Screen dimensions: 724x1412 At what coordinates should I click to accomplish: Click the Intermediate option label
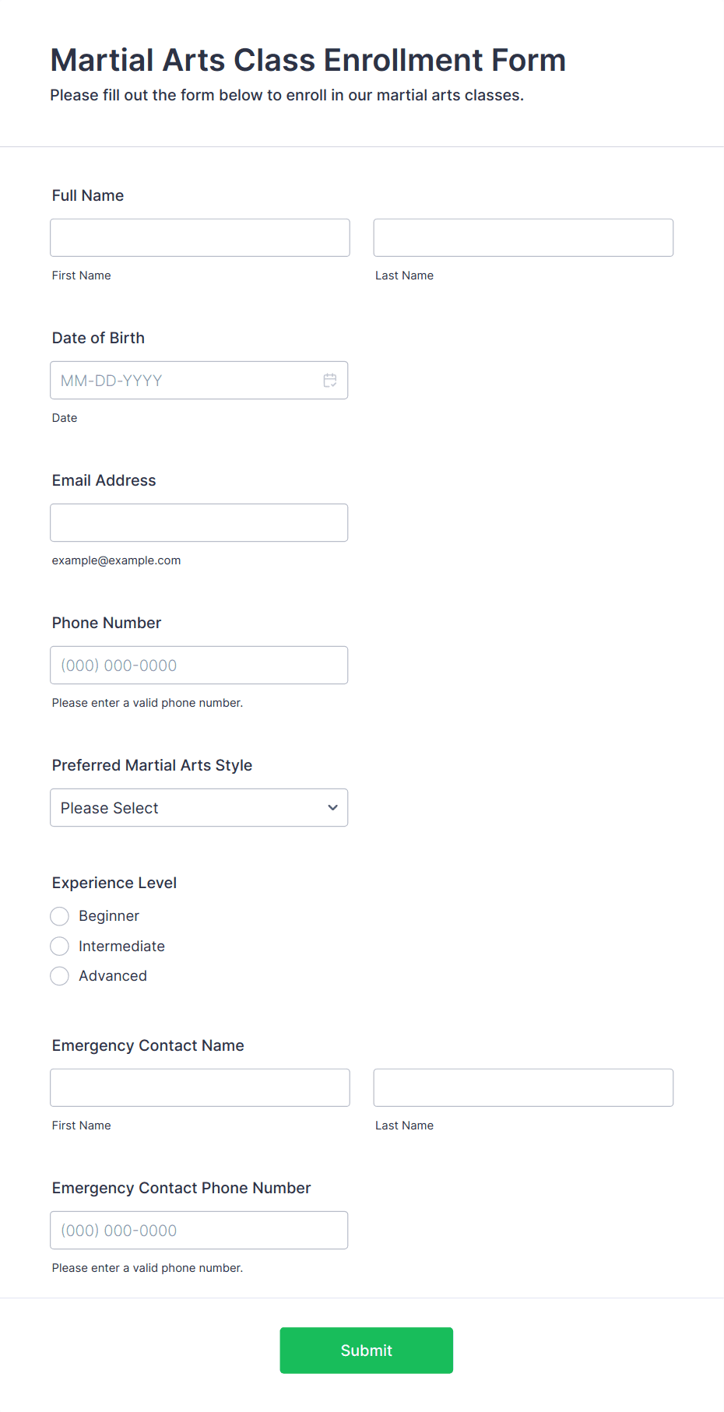121,947
